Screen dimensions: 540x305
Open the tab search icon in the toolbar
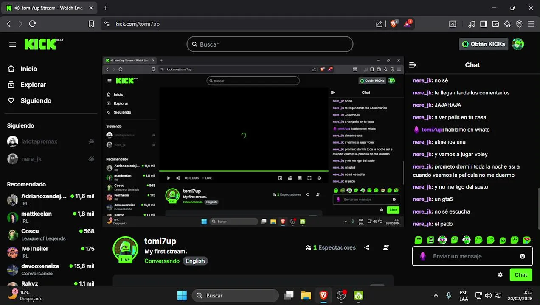pos(453,24)
